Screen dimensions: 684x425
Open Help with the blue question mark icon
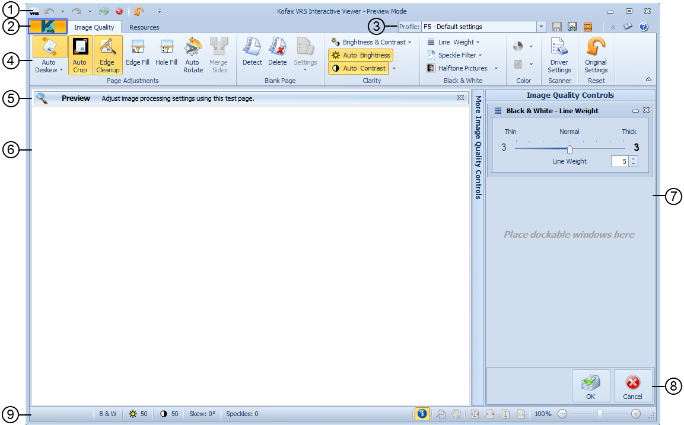coord(644,27)
